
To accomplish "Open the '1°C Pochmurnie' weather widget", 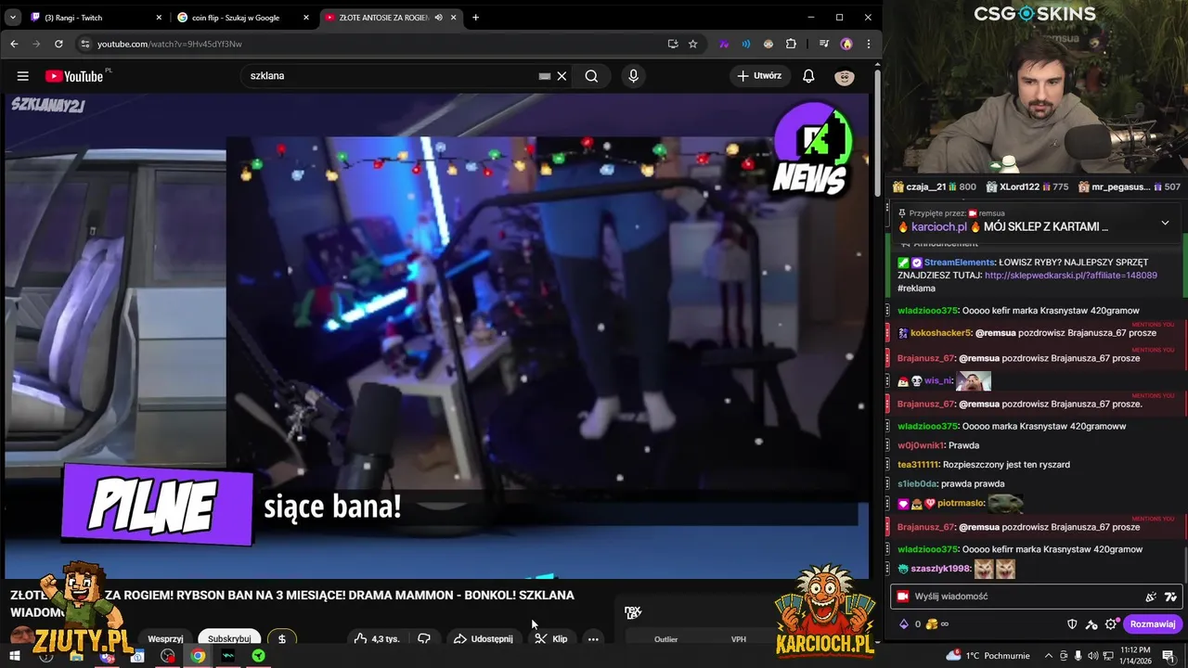I will 988,656.
